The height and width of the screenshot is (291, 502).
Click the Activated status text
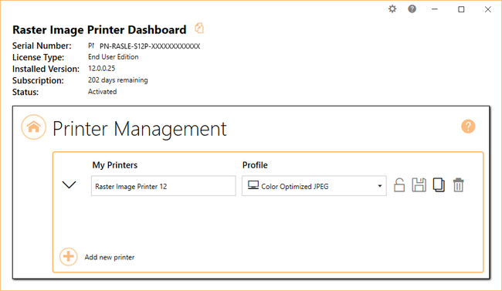(102, 92)
